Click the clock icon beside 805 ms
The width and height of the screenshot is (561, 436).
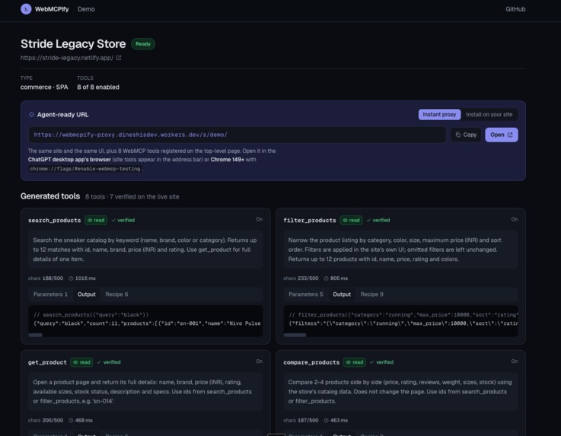pos(326,278)
